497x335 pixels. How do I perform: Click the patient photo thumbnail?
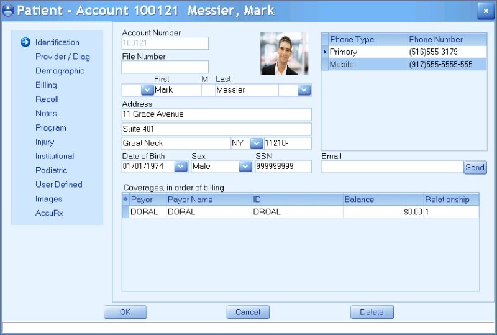(x=285, y=53)
